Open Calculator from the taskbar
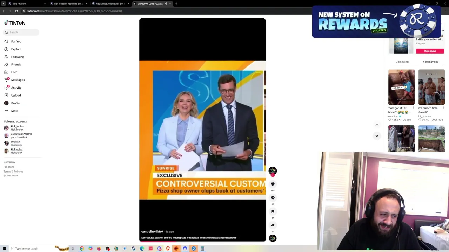449x252 pixels. 202,248
